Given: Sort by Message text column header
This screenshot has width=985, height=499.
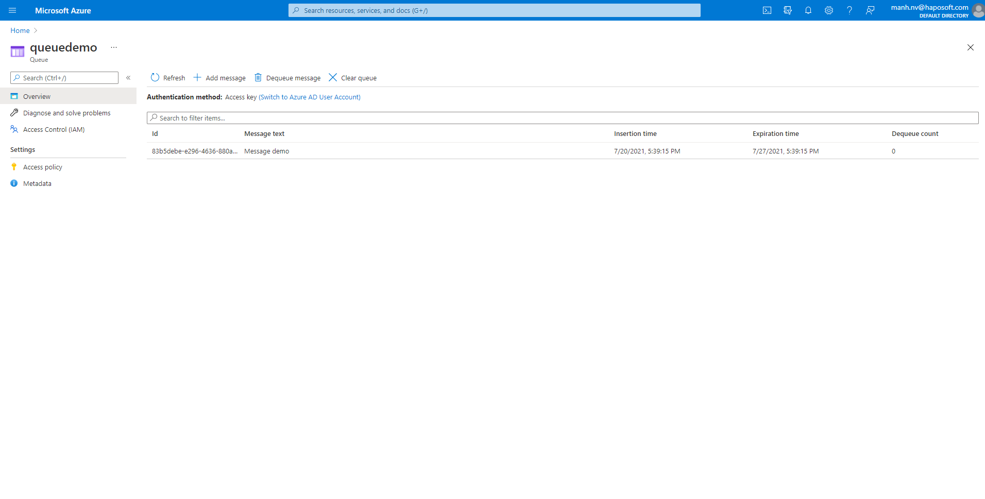Looking at the screenshot, I should click(264, 134).
